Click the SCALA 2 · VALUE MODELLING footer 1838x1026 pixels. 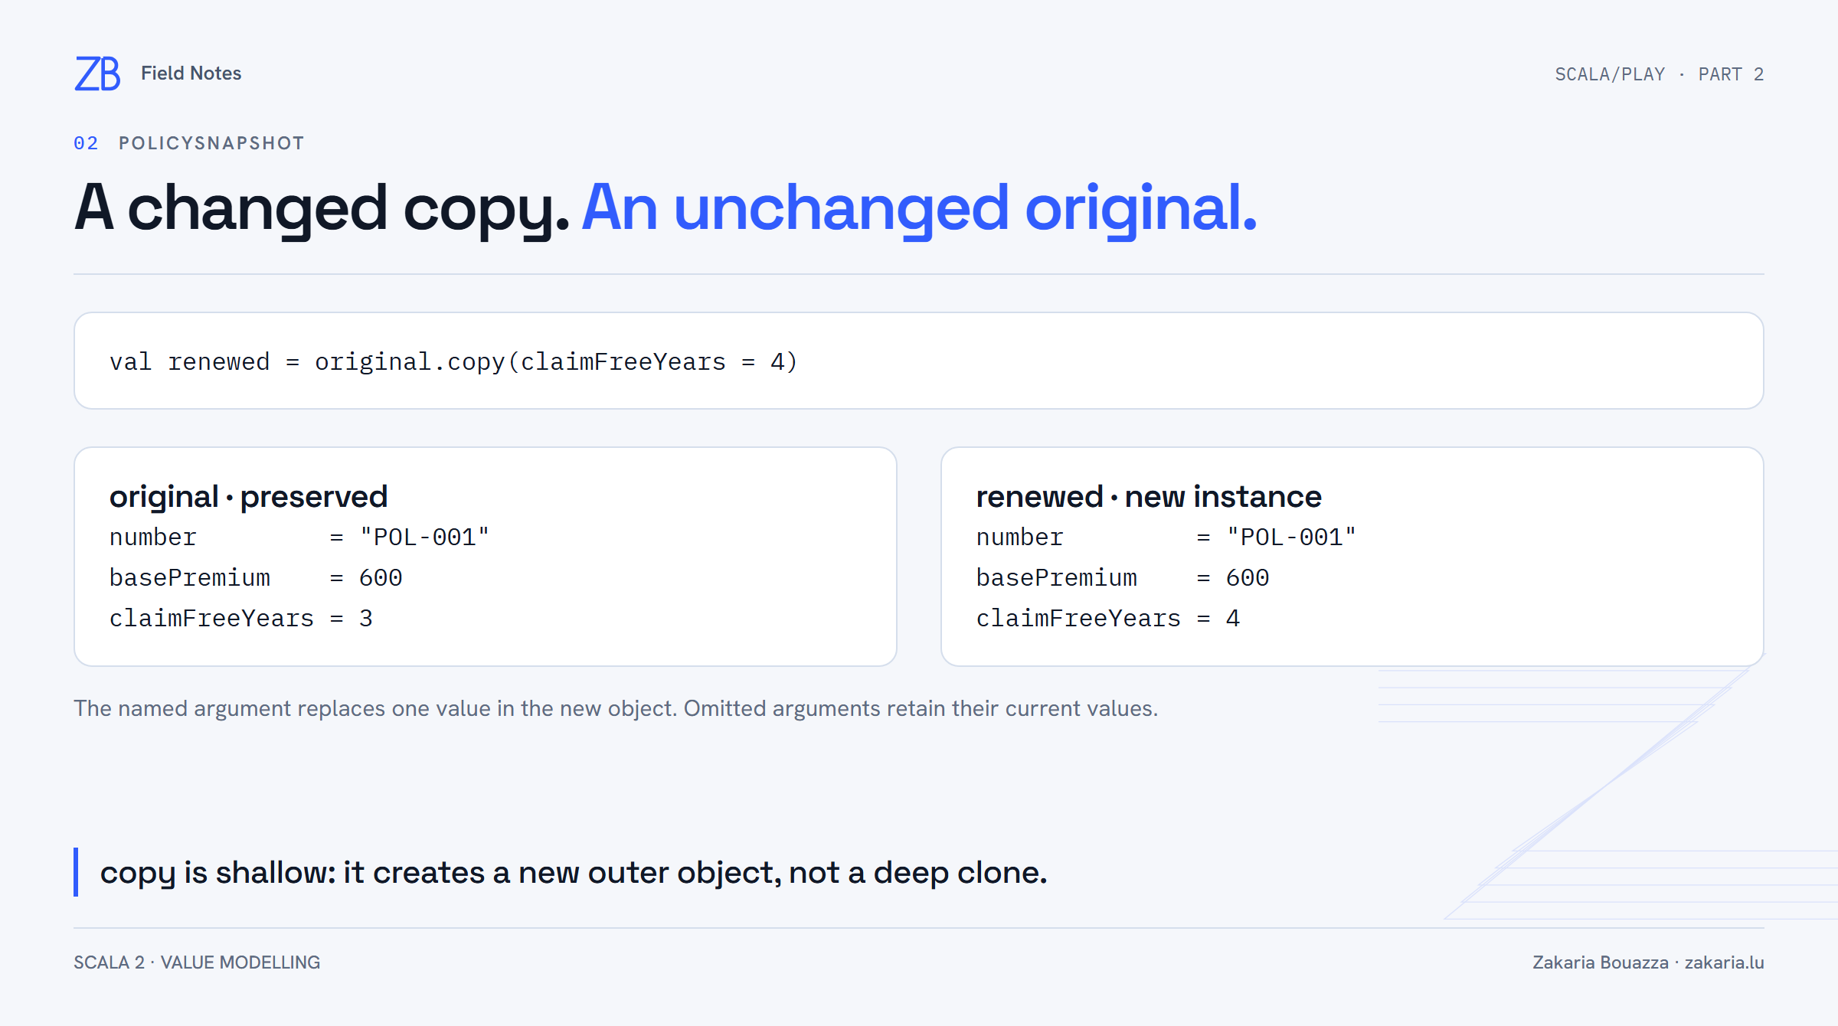197,962
